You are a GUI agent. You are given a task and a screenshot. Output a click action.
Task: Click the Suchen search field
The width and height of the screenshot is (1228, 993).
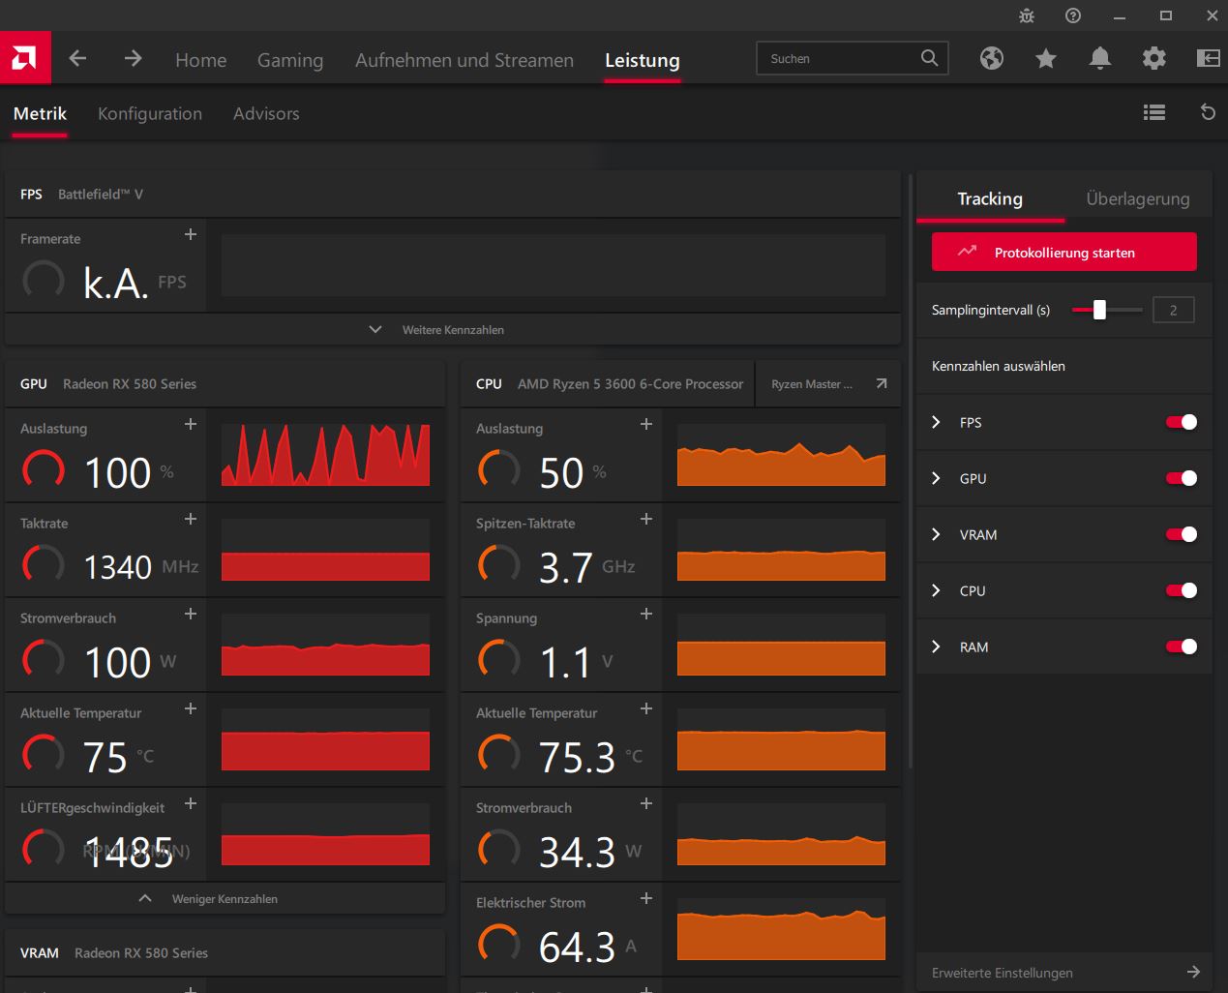[x=852, y=58]
